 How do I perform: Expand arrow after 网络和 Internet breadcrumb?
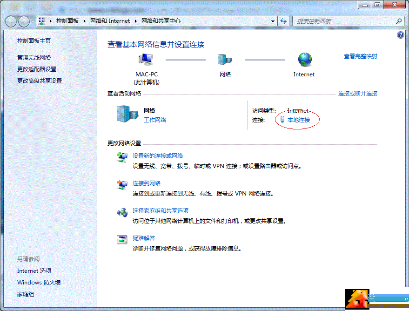coord(136,21)
